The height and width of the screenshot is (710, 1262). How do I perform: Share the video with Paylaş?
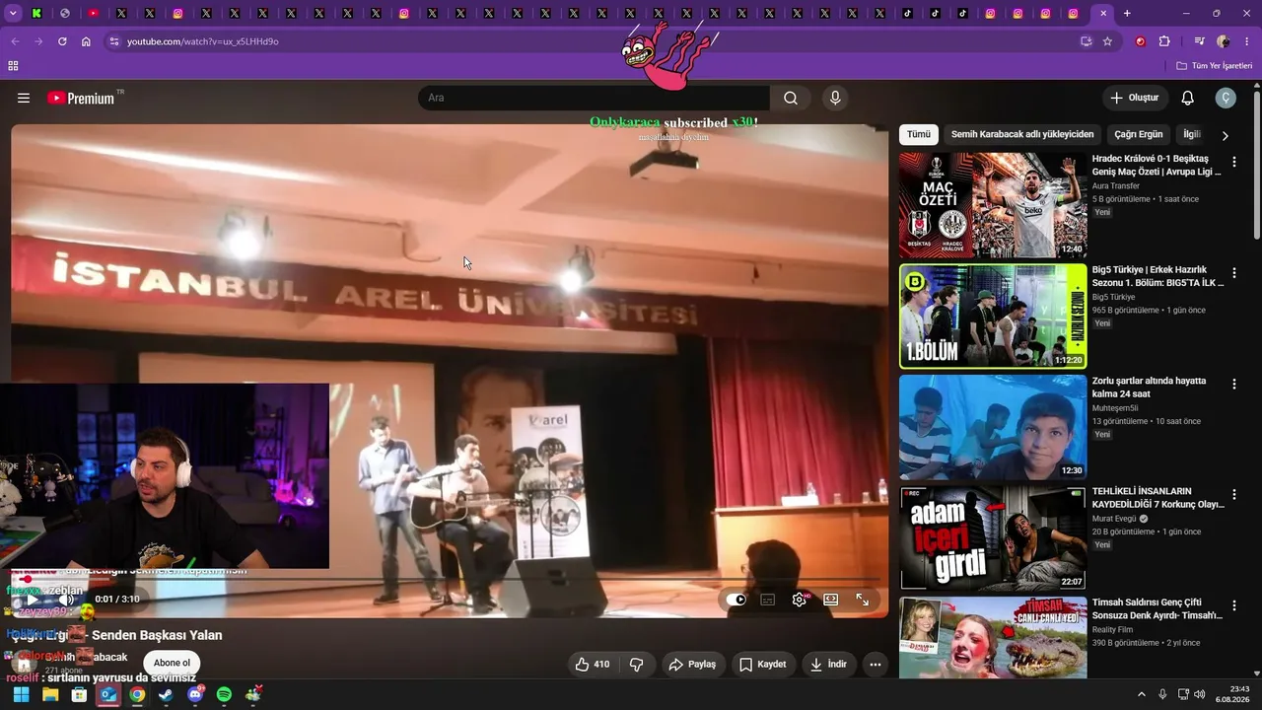coord(692,665)
